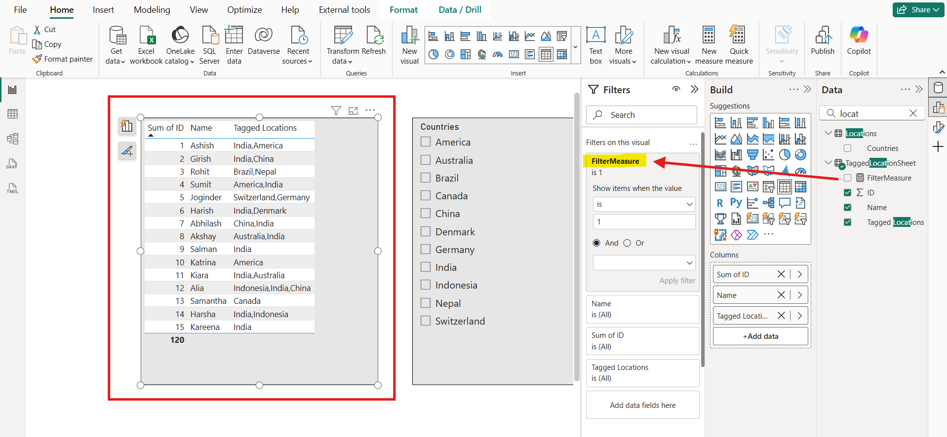Image resolution: width=947 pixels, height=437 pixels.
Task: Click the Filters pane Search field
Action: tap(642, 115)
